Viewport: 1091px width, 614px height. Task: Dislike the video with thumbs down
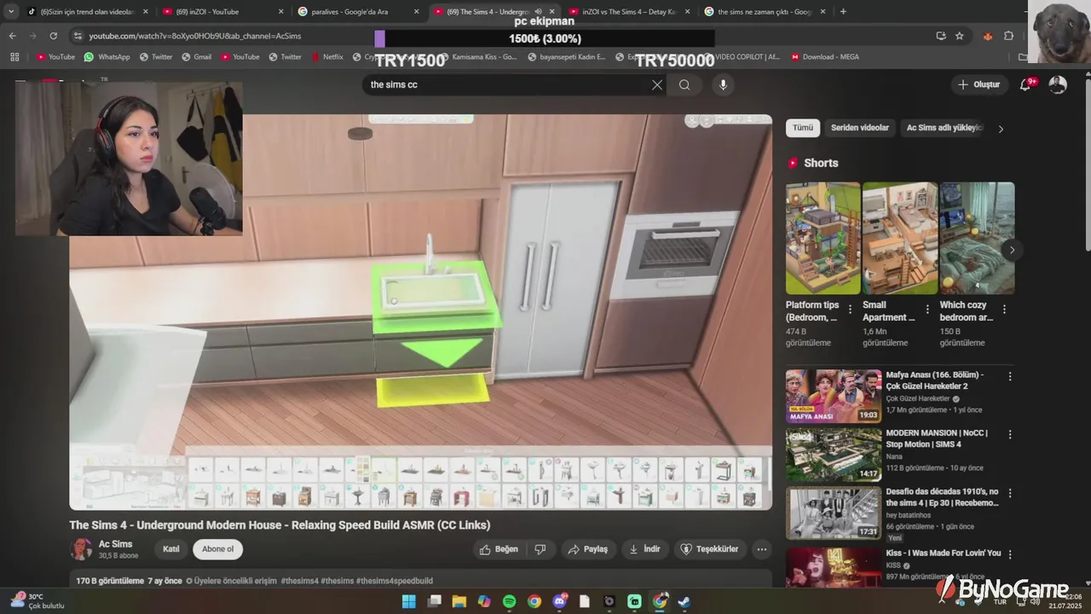[x=540, y=549]
